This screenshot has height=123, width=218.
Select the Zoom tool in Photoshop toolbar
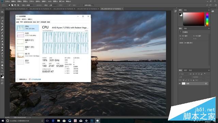click(x=2, y=68)
